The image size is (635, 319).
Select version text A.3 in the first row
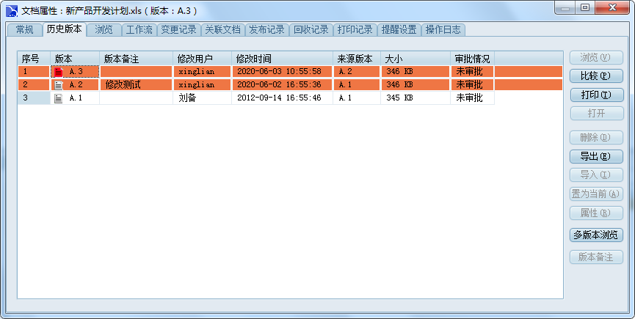tap(76, 72)
